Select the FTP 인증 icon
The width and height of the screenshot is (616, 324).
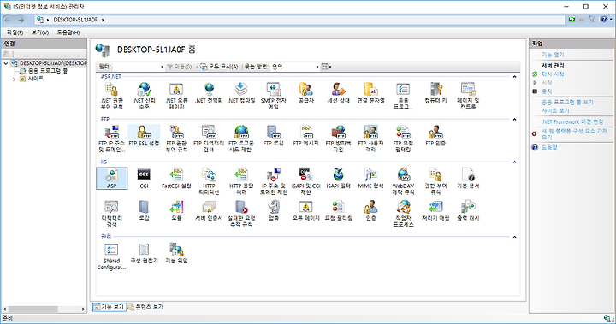435,136
